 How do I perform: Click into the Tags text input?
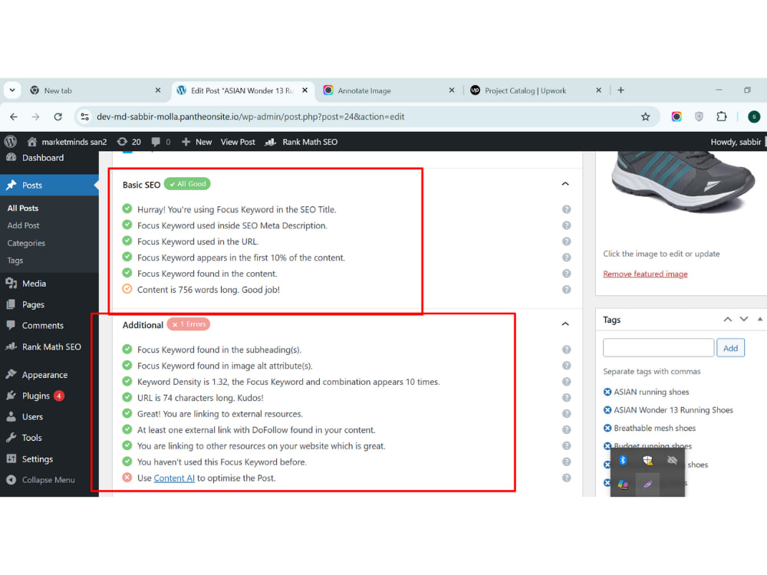pyautogui.click(x=658, y=348)
